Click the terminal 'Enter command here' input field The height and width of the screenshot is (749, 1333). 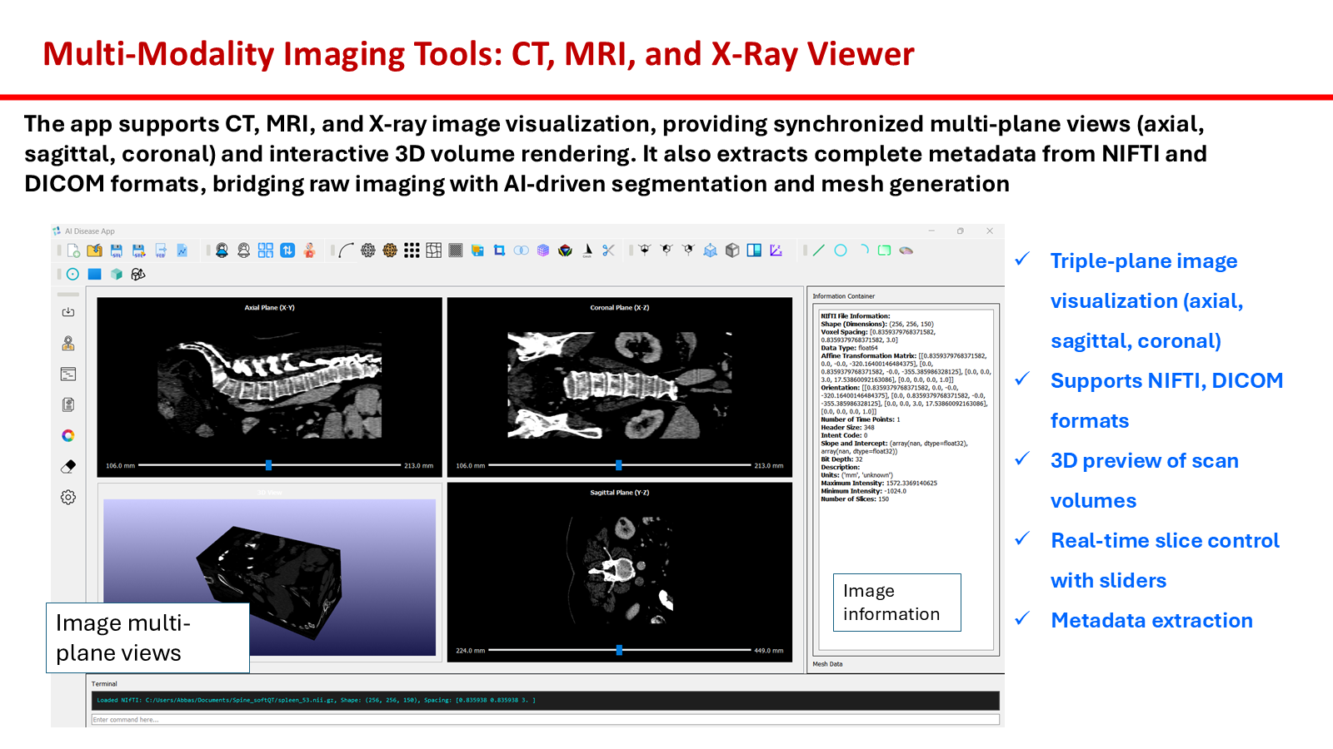(x=546, y=720)
